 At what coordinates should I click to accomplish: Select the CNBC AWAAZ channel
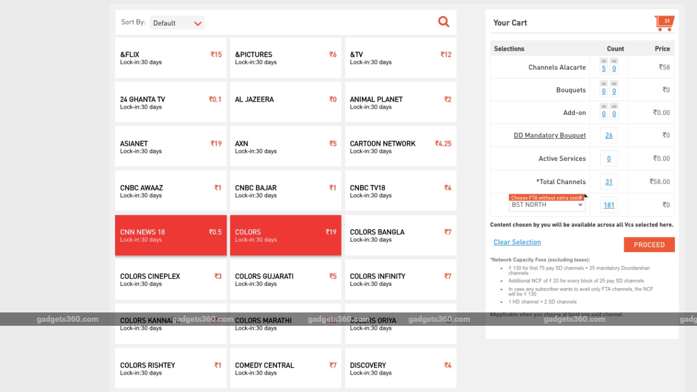tap(171, 190)
